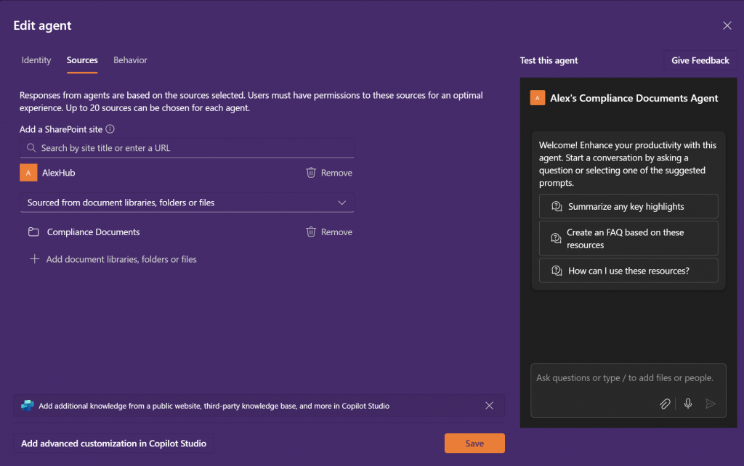Image resolution: width=744 pixels, height=466 pixels.
Task: Open the Behavior tab
Action: coord(130,60)
